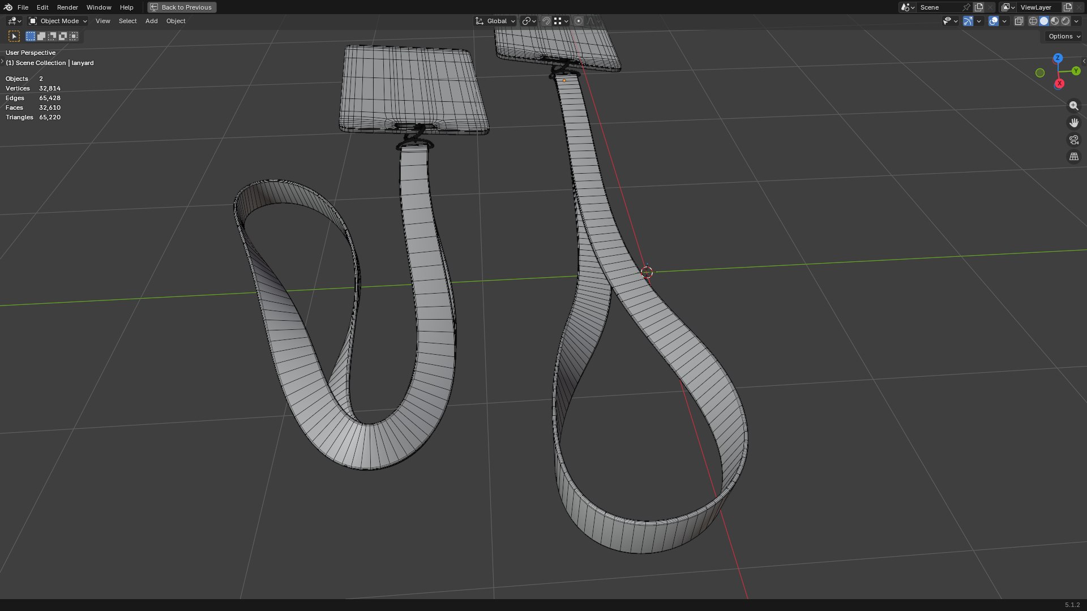This screenshot has width=1087, height=611.
Task: Click the Triangles 65,220 statistic
Action: 33,117
